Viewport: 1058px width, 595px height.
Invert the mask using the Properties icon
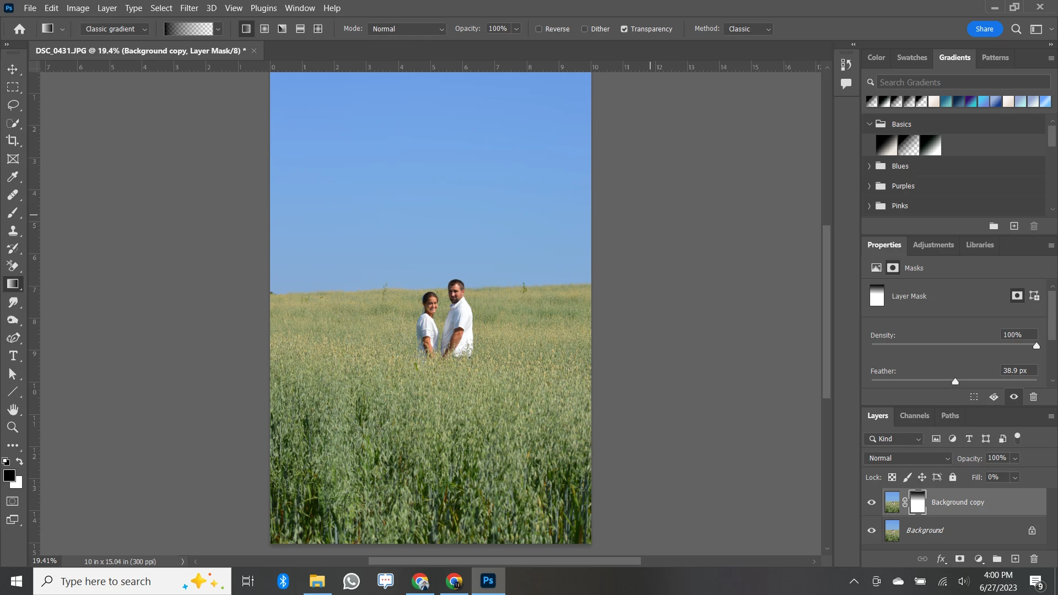pos(994,397)
